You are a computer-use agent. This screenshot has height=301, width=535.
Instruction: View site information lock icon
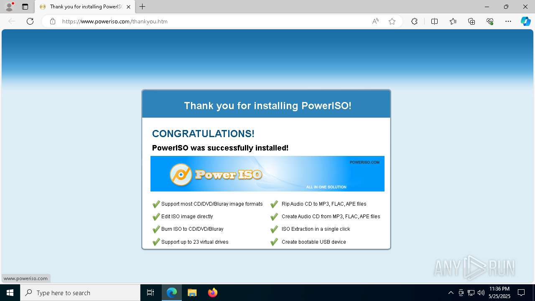coord(53,21)
